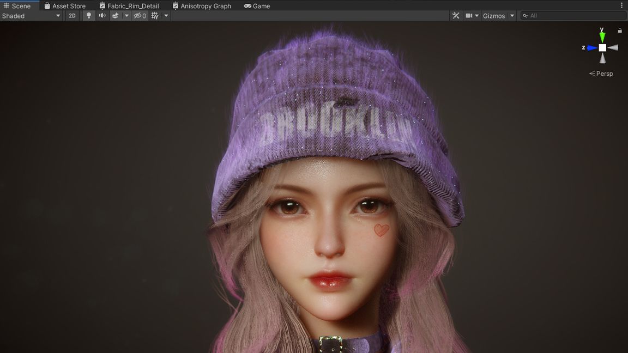Click the search magnifier icon in the filter field
Viewport: 628px width, 353px height.
pyautogui.click(x=524, y=15)
